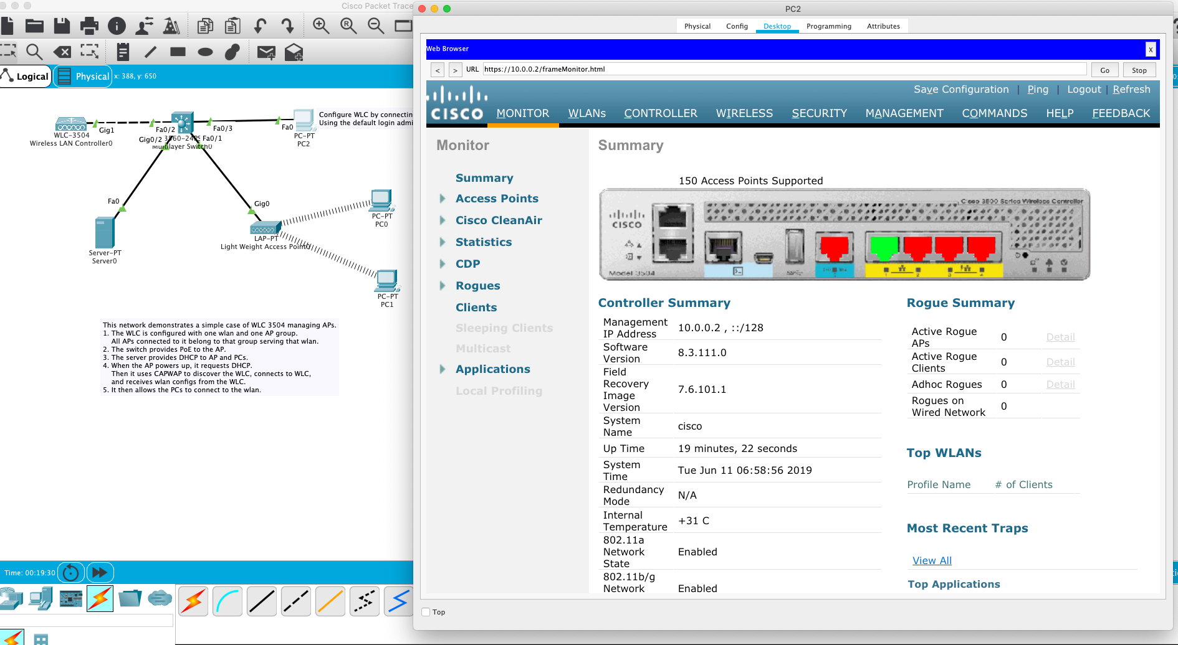Screen dimensions: 1178x645
Task: Select the Connections lightning category
Action: [x=100, y=599]
